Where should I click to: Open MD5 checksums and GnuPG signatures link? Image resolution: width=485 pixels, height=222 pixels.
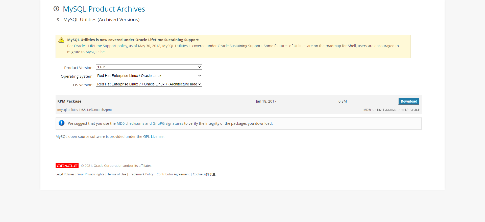[x=150, y=123]
